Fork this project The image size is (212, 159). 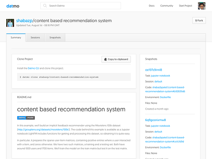[199, 20]
